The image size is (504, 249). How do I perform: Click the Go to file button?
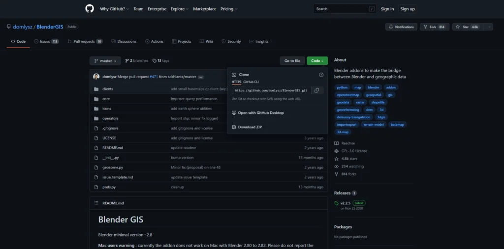tap(292, 60)
